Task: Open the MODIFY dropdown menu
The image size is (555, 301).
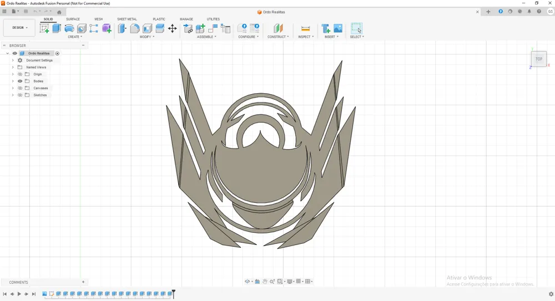Action: (147, 37)
